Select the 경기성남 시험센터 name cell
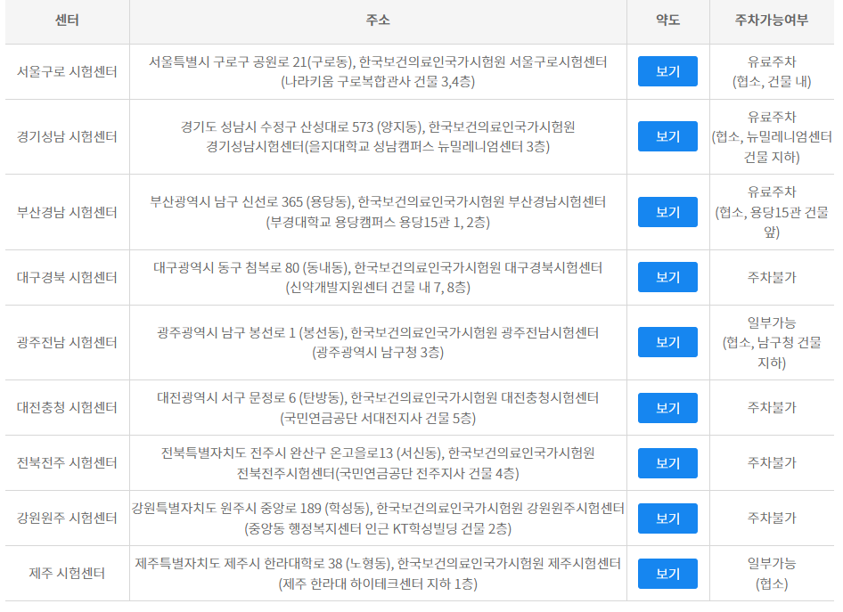The width and height of the screenshot is (843, 612). pyautogui.click(x=67, y=136)
